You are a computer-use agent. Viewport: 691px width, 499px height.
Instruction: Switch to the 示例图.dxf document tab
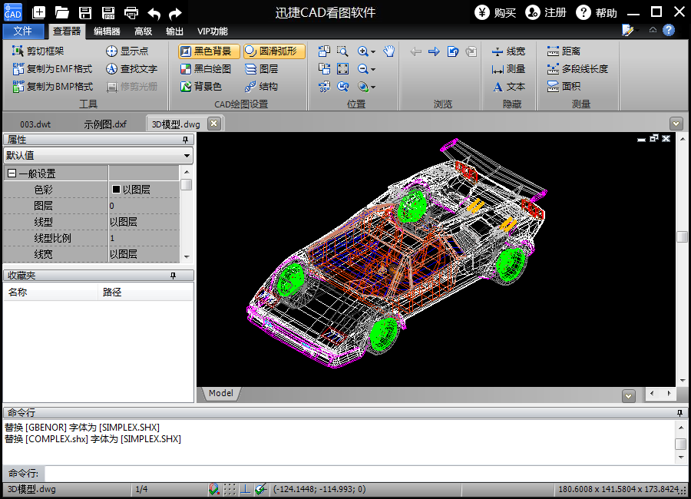coord(105,124)
